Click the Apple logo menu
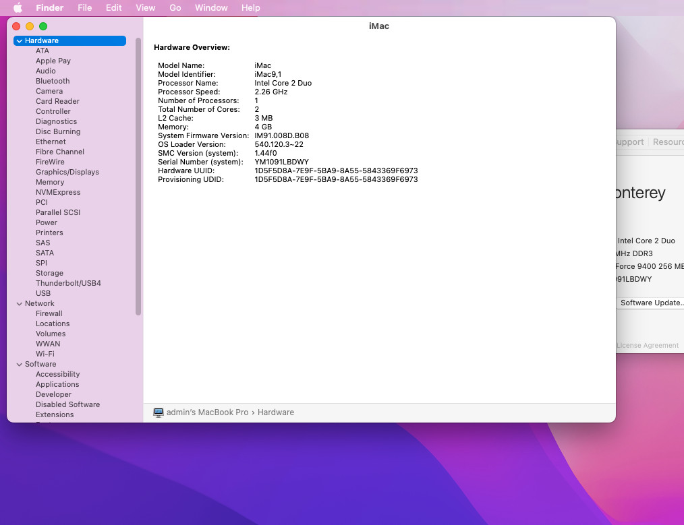The image size is (684, 525). [18, 8]
